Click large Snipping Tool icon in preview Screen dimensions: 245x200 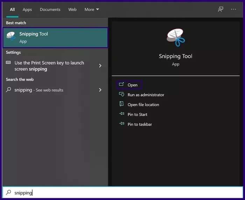(176, 38)
